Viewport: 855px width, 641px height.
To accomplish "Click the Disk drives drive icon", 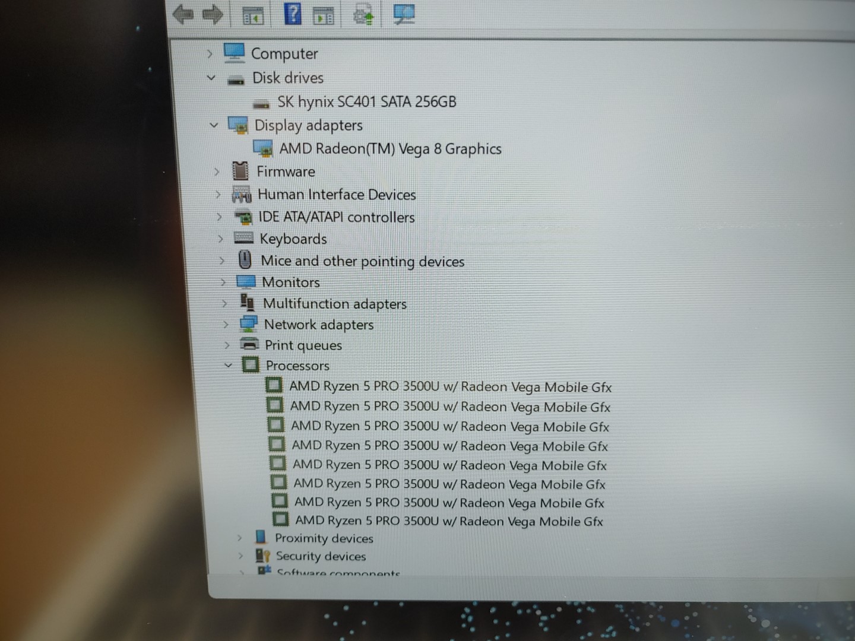I will 236,81.
